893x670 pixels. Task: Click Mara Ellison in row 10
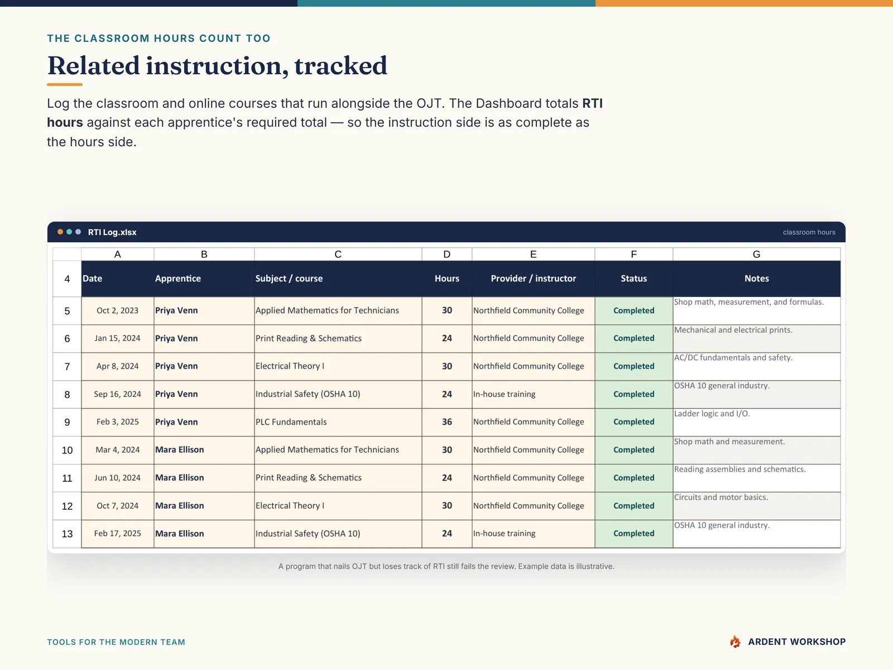pos(204,450)
